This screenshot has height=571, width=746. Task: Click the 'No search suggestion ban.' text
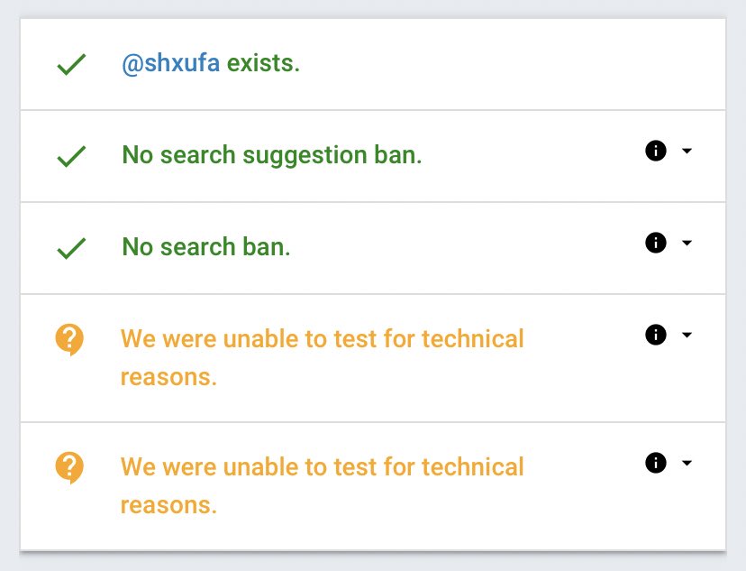[271, 155]
